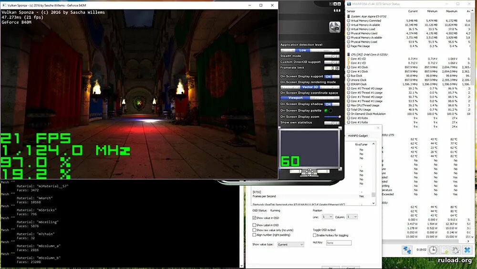The image size is (477, 269).
Task: Click the chip icon beside System: Acer Aspire
Action: tap(349, 16)
